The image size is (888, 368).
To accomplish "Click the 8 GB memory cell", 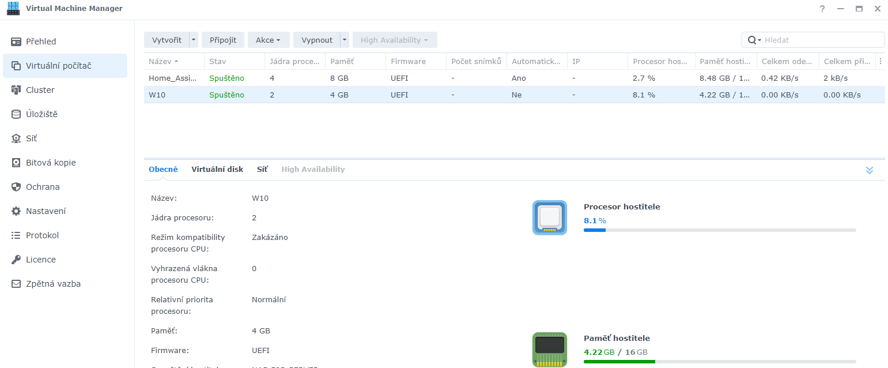I will [339, 78].
